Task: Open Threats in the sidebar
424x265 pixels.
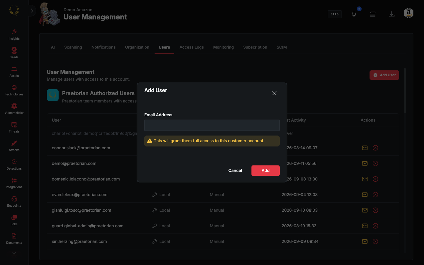Action: coord(14,127)
